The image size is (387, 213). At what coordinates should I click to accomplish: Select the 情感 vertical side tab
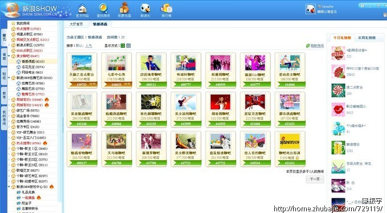(4, 57)
